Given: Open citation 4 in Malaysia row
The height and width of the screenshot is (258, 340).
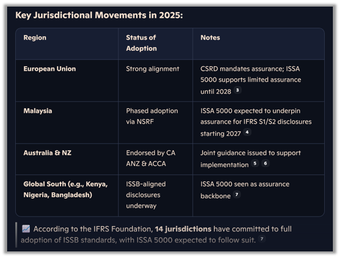Looking at the screenshot, I should point(247,133).
